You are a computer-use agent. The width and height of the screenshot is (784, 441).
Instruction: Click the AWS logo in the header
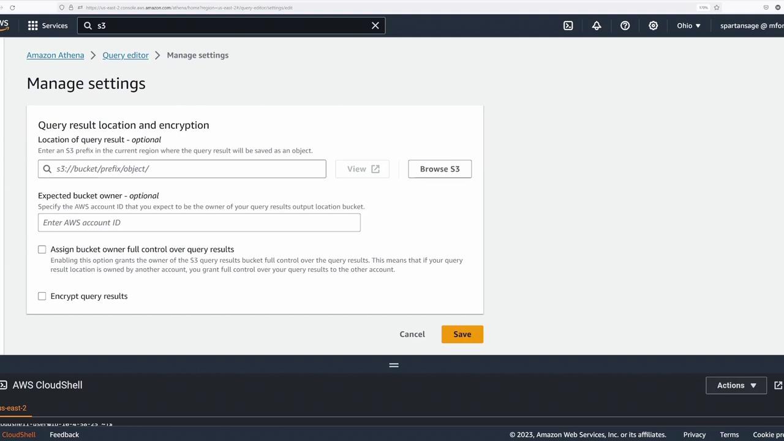(x=4, y=26)
